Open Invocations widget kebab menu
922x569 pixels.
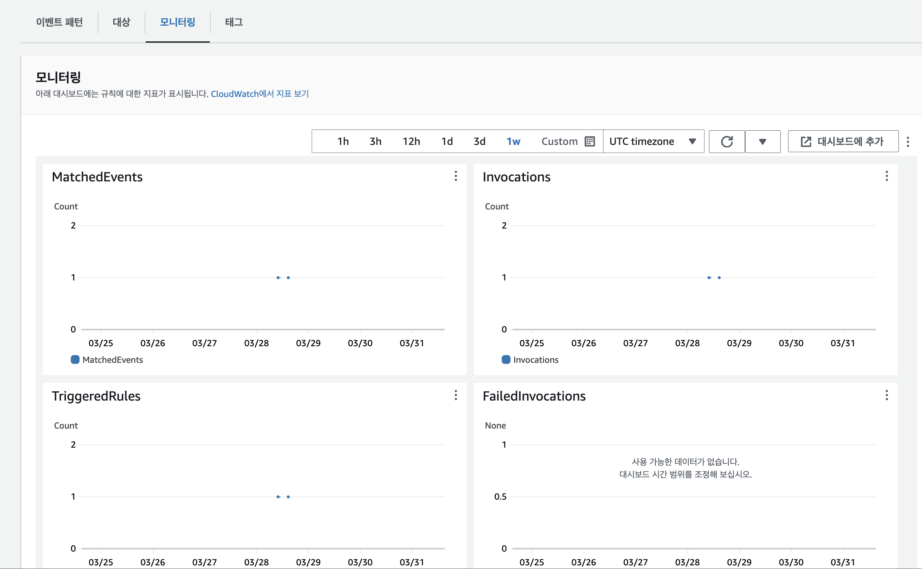[x=887, y=176]
